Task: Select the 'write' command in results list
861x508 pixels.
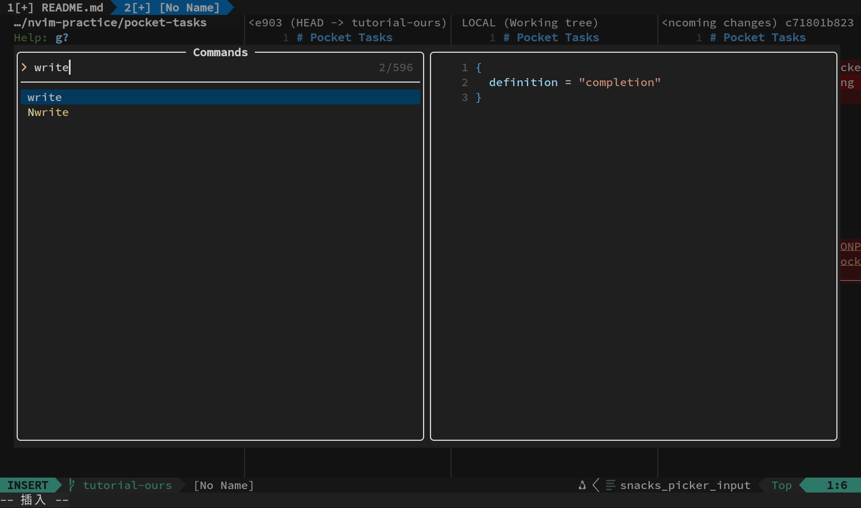Action: 220,97
